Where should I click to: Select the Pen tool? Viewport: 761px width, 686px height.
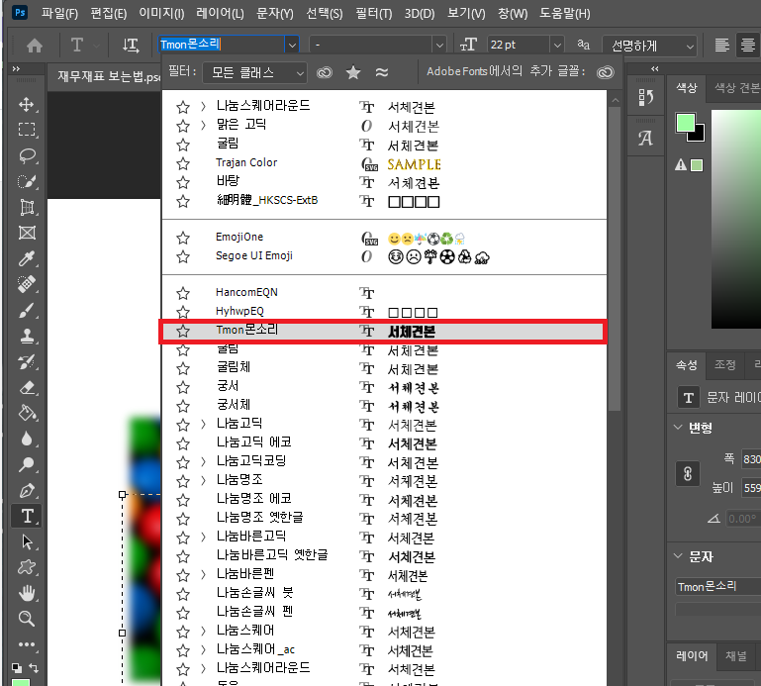click(x=27, y=490)
